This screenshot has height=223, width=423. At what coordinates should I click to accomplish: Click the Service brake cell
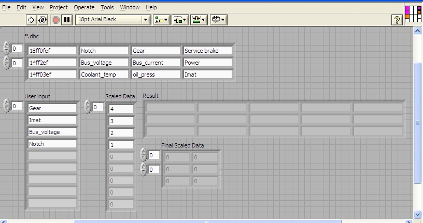(207, 51)
